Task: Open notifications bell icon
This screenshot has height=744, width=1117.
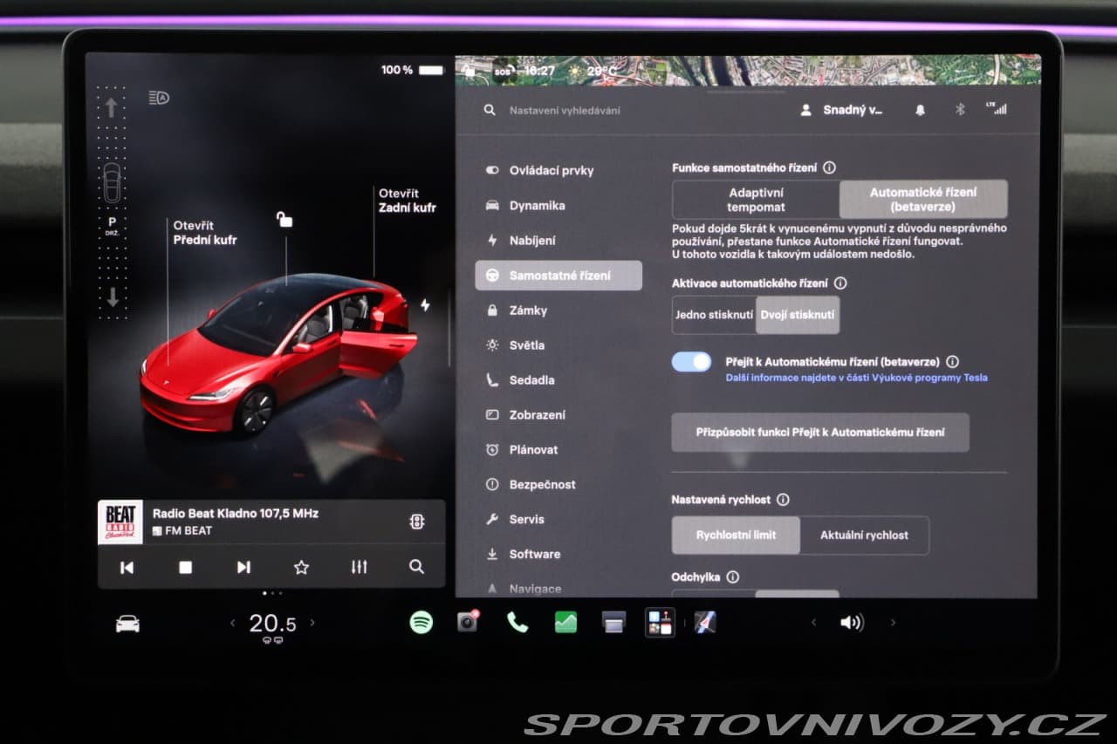Action: click(920, 111)
